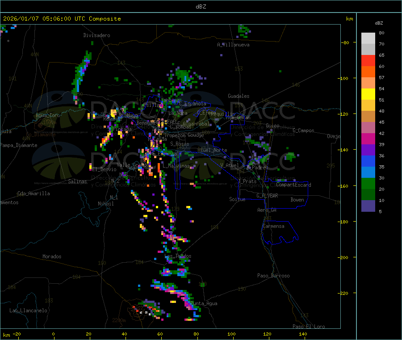This screenshot has height=340, width=402.
Task: Click the -80 km axis tick label
Action: pos(345,42)
